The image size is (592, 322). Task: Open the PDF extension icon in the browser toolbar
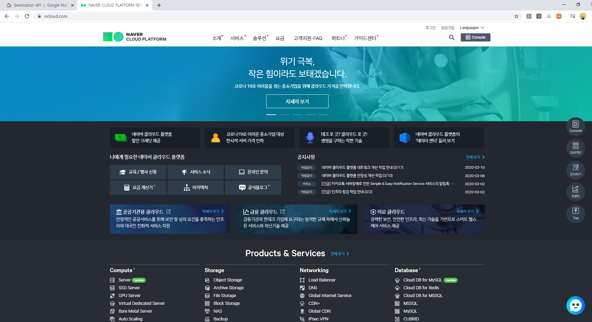(x=529, y=16)
